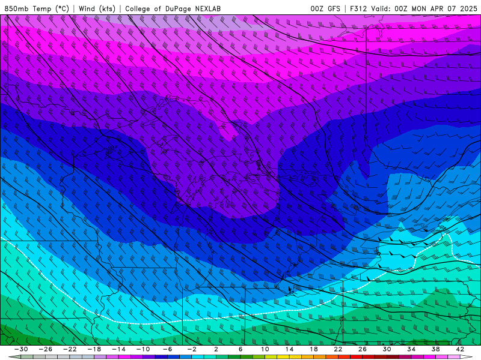Image resolution: width=481 pixels, height=360 pixels.
Task: Click the 26 label on the color scale
Action: 363,349
